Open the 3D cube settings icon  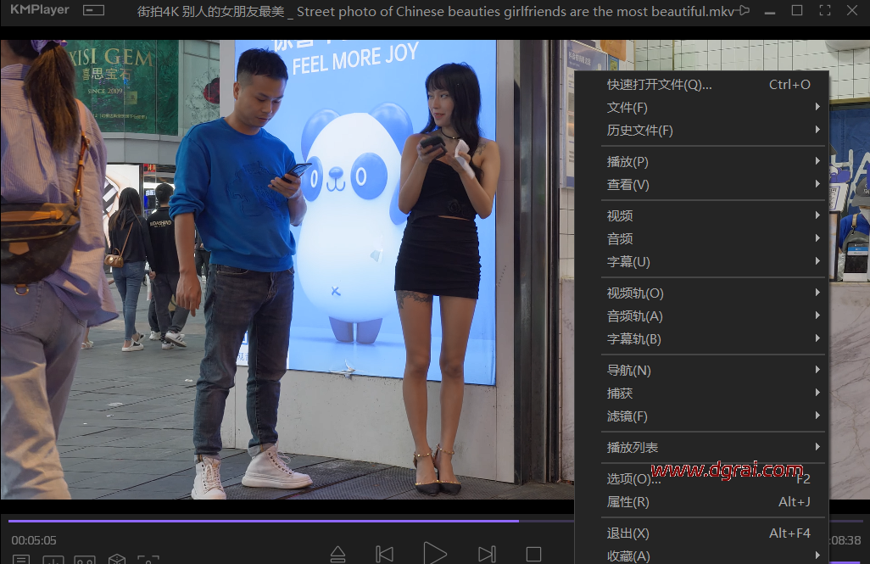pyautogui.click(x=116, y=560)
